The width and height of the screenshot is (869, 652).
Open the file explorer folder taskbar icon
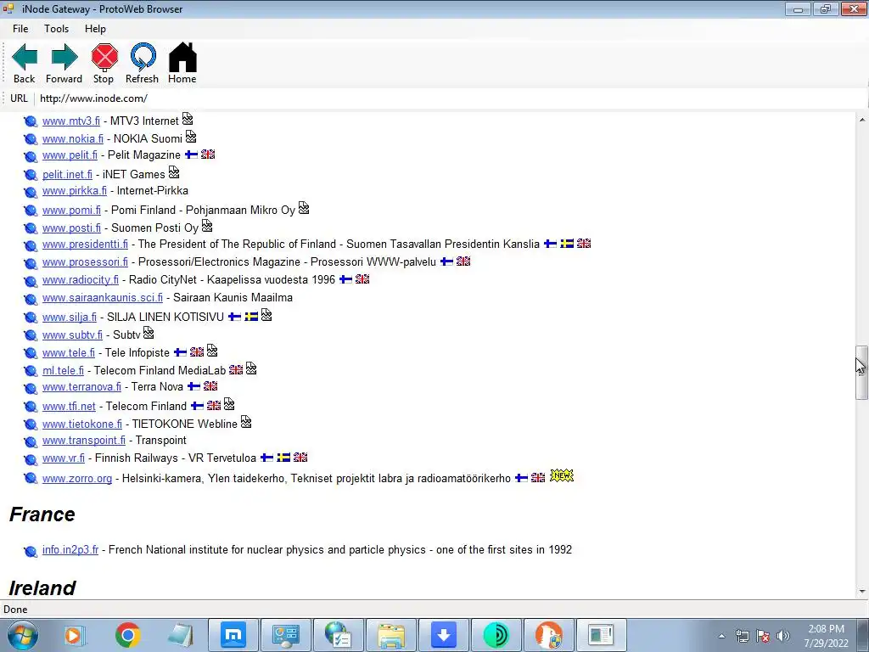391,635
